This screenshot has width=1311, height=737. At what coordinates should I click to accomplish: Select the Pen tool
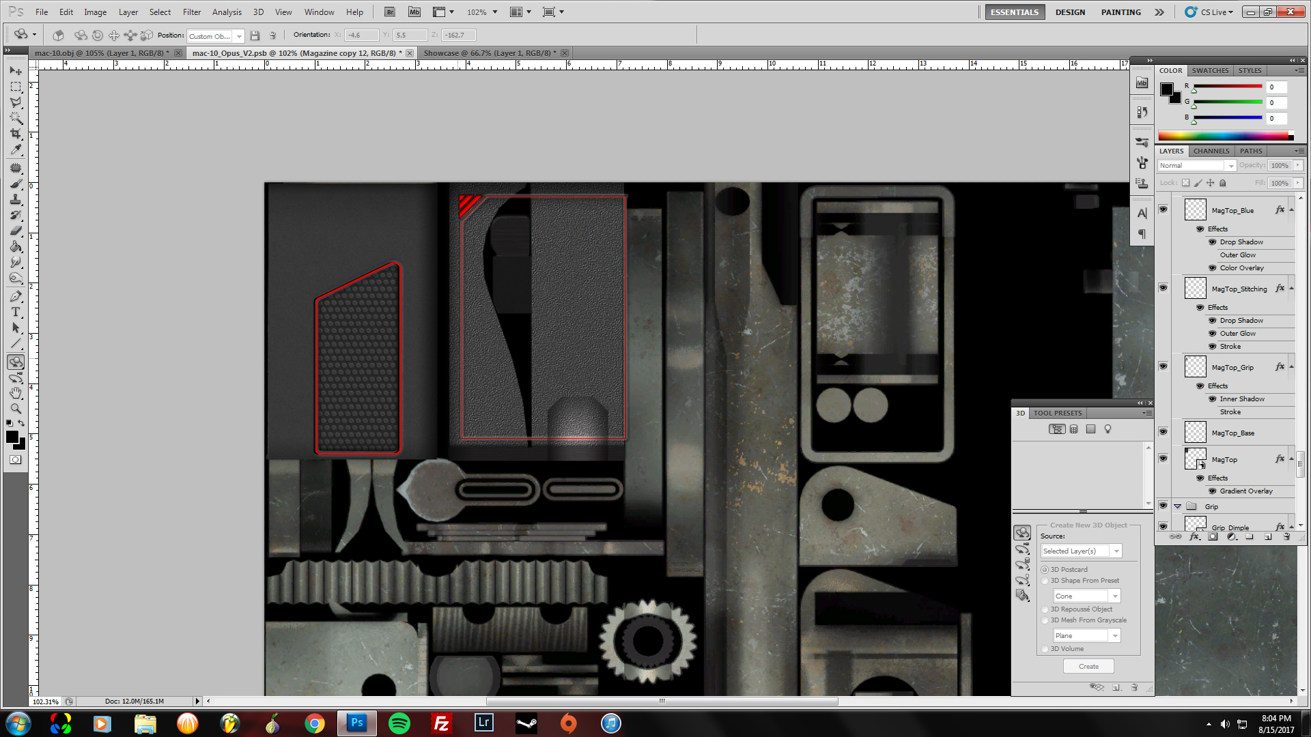16,296
